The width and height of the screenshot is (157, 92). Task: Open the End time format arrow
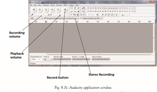pos(89,59)
